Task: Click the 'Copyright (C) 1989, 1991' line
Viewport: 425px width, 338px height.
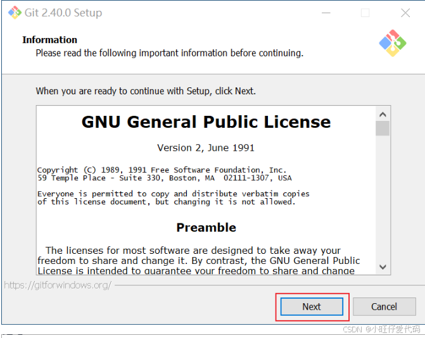Action: tap(162, 170)
